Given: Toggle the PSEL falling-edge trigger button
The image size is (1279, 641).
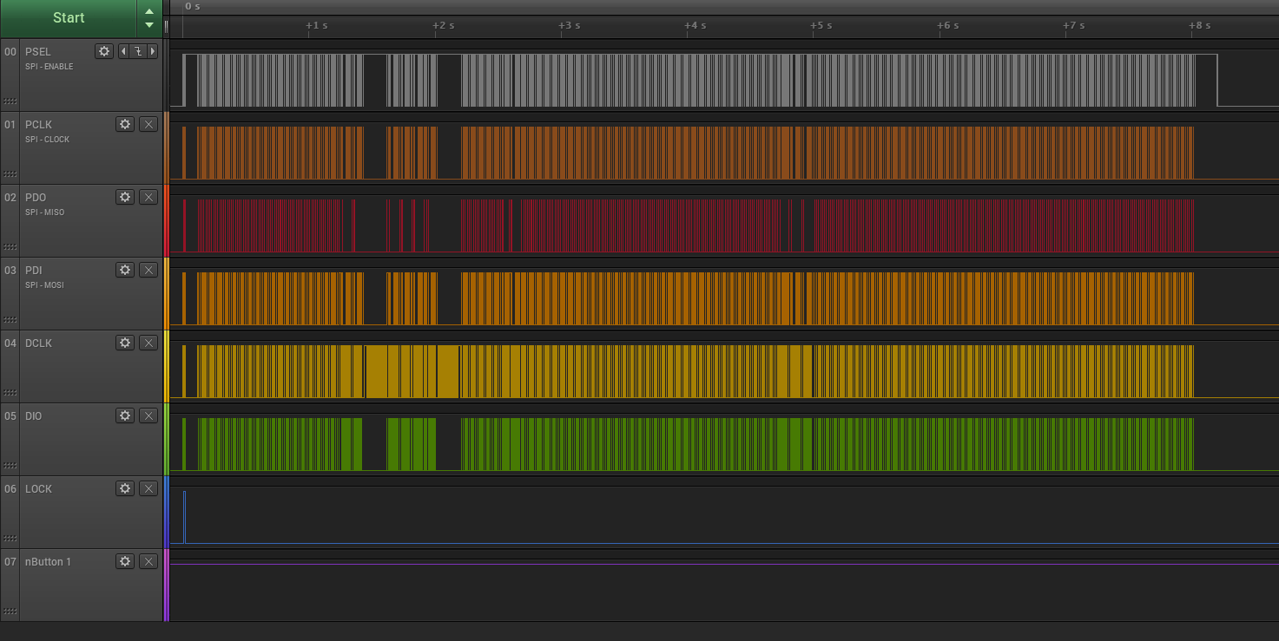Looking at the screenshot, I should (137, 51).
